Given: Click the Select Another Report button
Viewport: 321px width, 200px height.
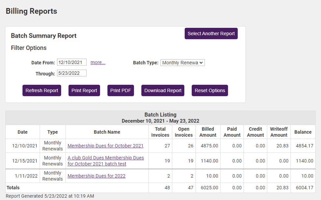Looking at the screenshot, I should click(211, 33).
